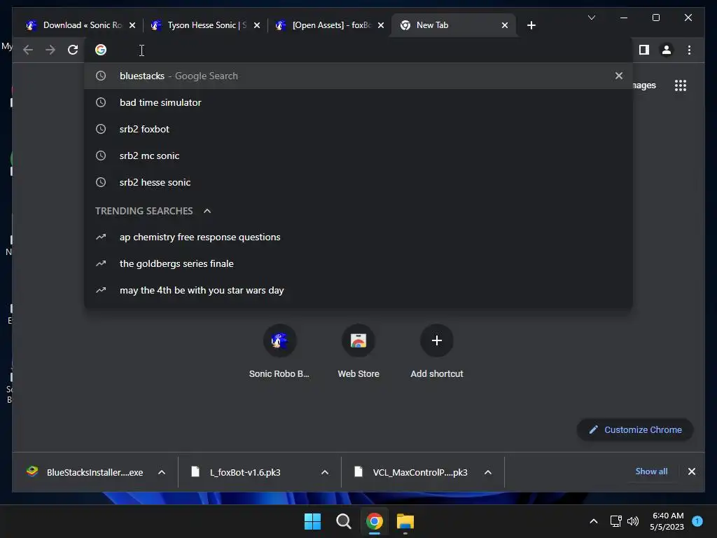Image resolution: width=717 pixels, height=538 pixels.
Task: Open the clock and date panel
Action: [667, 521]
